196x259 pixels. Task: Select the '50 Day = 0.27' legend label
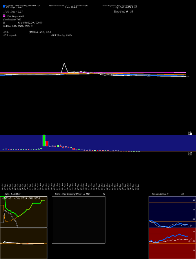pyautogui.click(x=15, y=12)
